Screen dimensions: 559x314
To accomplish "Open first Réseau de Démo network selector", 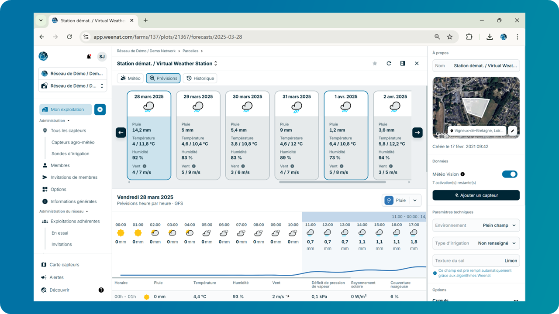I will 72,74.
